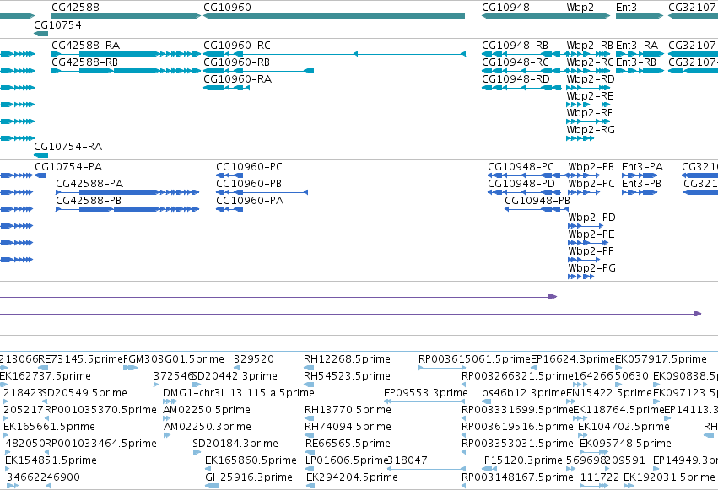Click protein Wbp2-PD
This screenshot has height=490, width=718.
[x=586, y=226]
